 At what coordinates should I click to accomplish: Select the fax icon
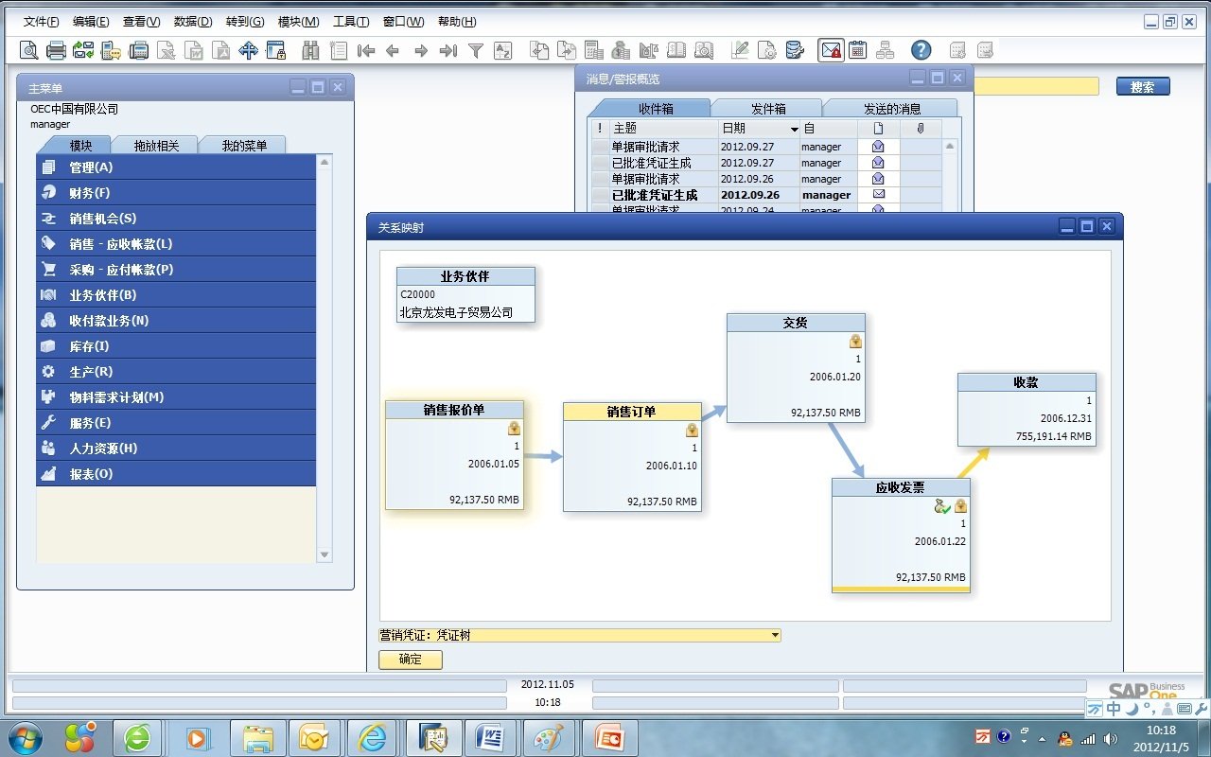(x=138, y=49)
